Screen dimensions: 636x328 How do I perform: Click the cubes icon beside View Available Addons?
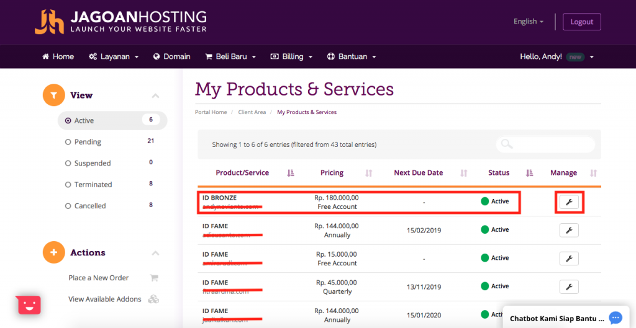point(153,299)
